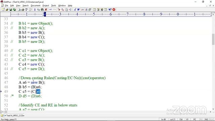215x121 pixels.
Task: Save the current file with the floppy icon
Action: click(x=11, y=10)
